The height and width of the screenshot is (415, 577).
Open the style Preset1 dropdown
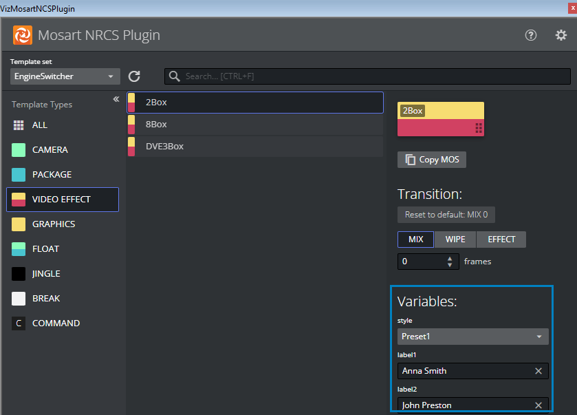coord(472,337)
